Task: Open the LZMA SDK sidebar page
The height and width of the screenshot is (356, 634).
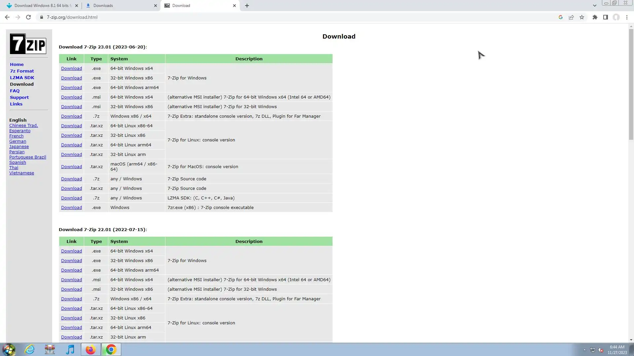Action: (22, 77)
